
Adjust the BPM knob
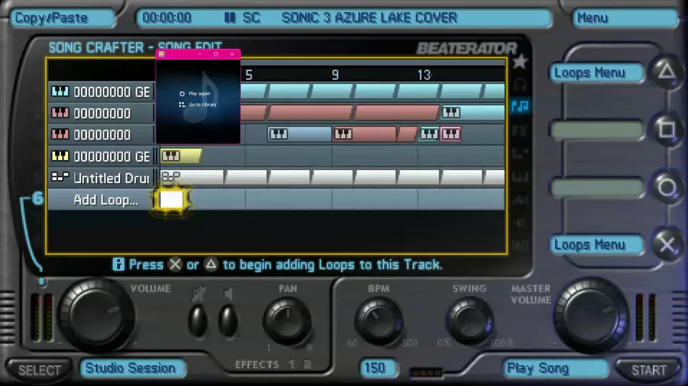tap(378, 320)
